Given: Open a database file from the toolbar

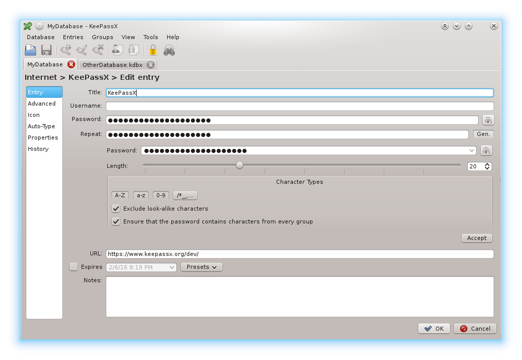Looking at the screenshot, I should click(x=30, y=49).
